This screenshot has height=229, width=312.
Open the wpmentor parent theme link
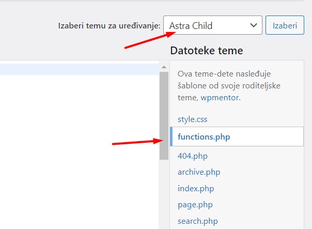point(220,98)
